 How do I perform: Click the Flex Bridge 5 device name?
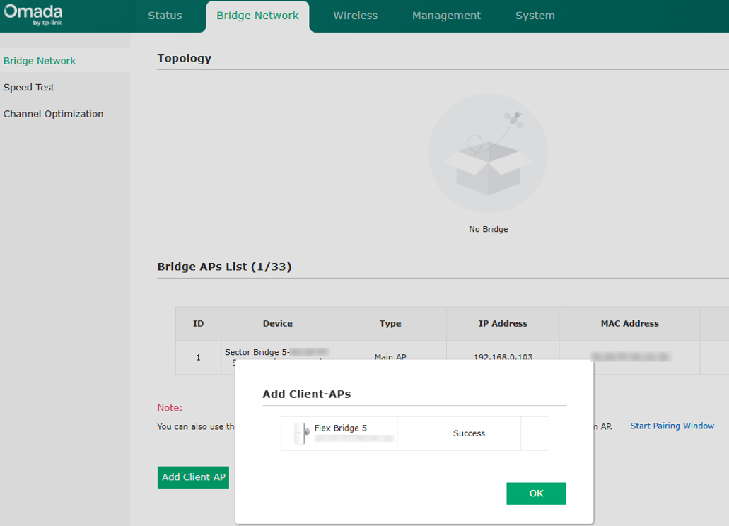pyautogui.click(x=340, y=428)
